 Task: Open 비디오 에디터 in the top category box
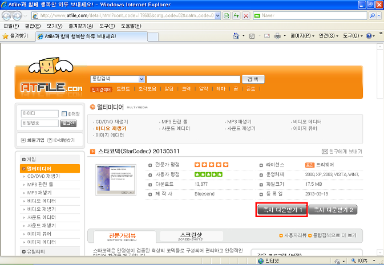pos(306,121)
